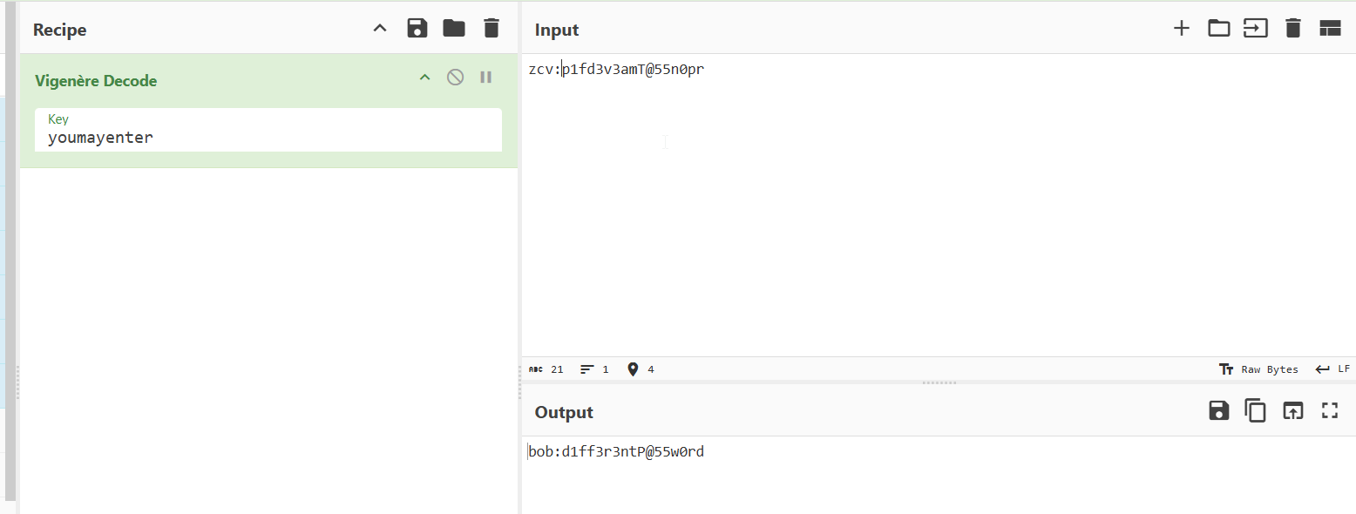This screenshot has height=514, width=1356.
Task: Toggle breakpoint on Vigenère Decode
Action: coord(486,78)
